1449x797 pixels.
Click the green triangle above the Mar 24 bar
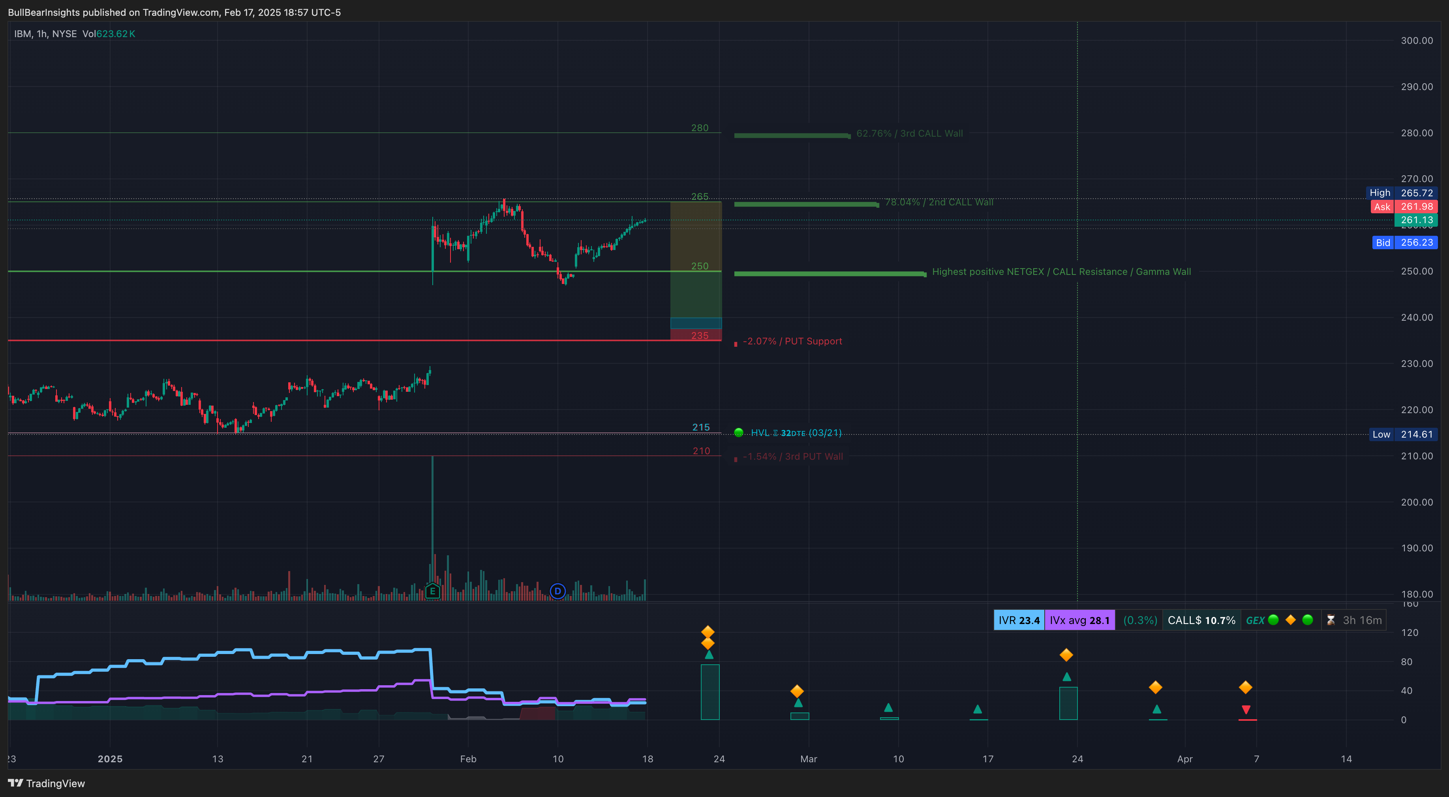(1066, 677)
